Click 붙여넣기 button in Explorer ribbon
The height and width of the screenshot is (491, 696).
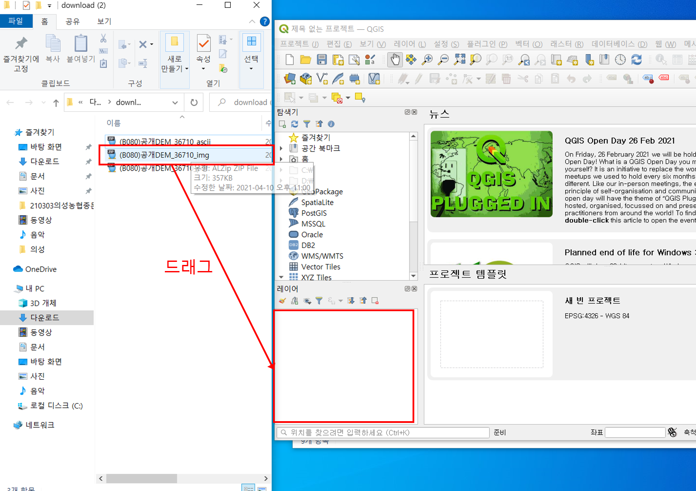[81, 49]
